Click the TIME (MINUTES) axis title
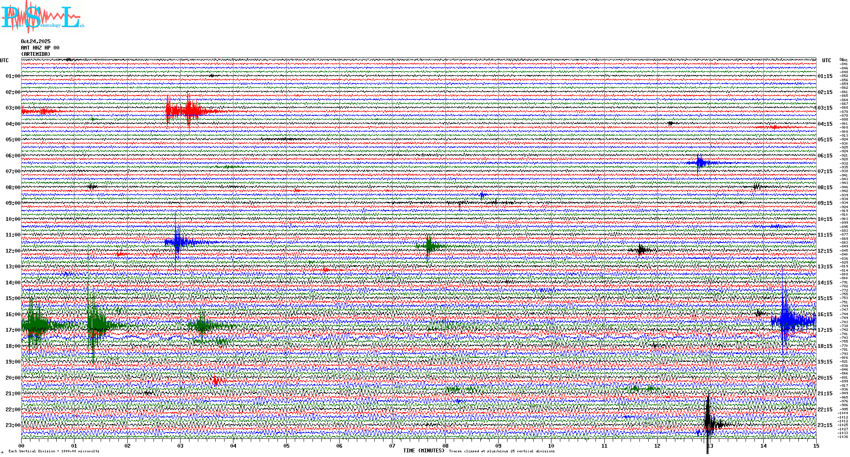This screenshot has width=850, height=457. point(424,451)
